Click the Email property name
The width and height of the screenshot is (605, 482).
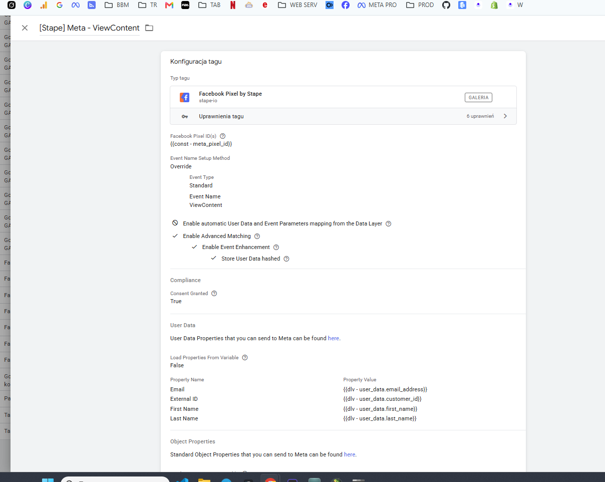point(177,389)
